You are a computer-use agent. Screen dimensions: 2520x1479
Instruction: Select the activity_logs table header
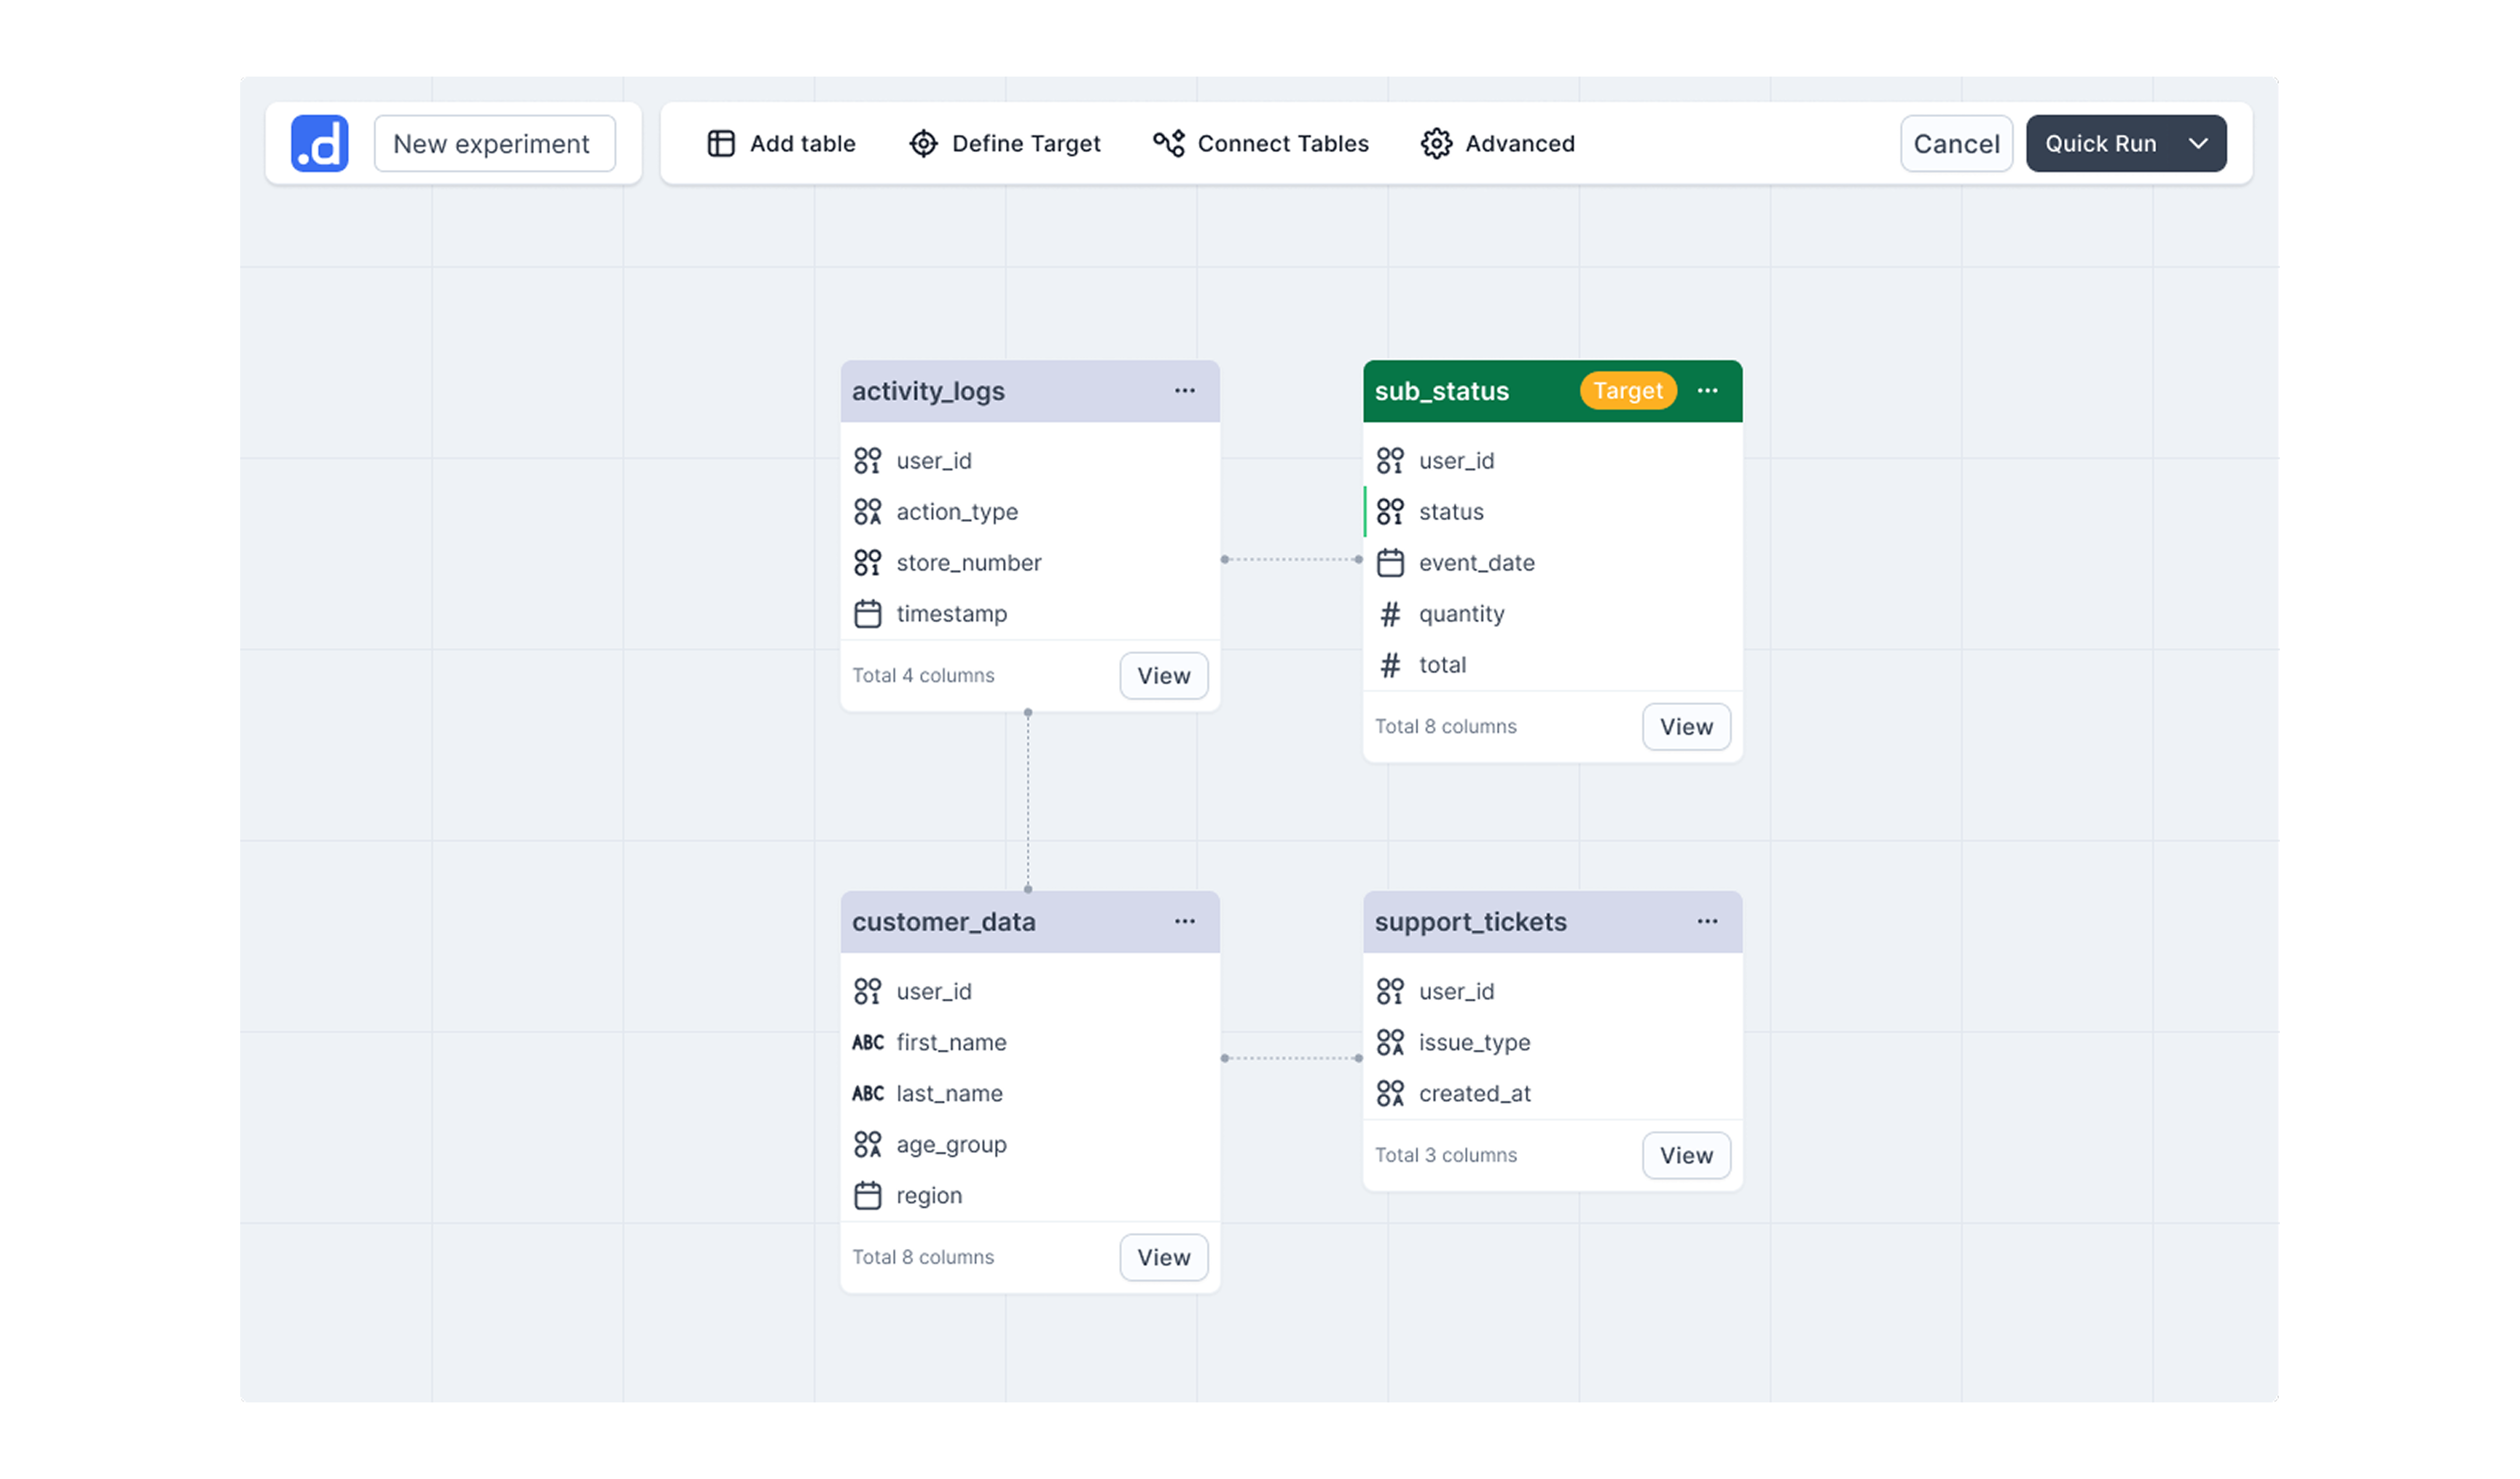[1030, 391]
